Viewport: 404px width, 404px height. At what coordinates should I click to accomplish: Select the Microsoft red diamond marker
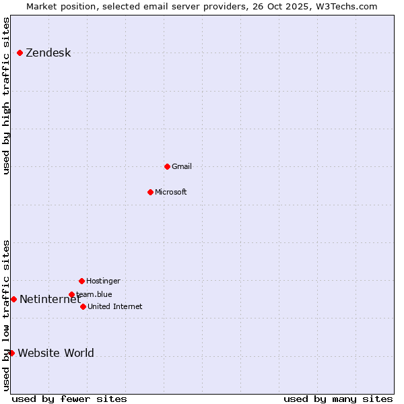click(150, 192)
